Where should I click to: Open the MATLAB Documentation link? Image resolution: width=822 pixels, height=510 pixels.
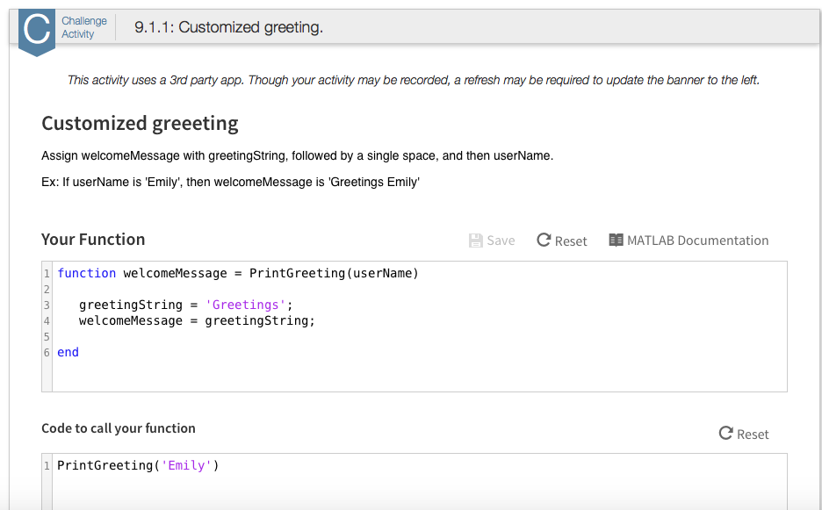[x=689, y=241]
